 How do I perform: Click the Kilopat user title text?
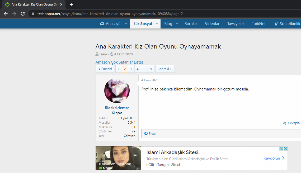117,113
